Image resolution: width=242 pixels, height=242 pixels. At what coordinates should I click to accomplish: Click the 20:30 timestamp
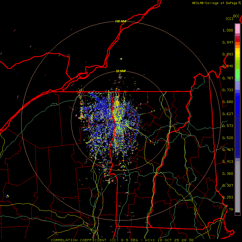[x=187, y=240]
